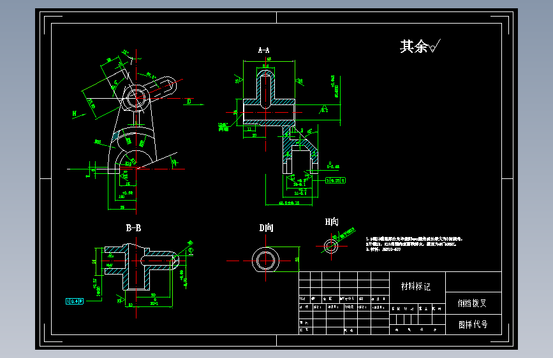This screenshot has width=553, height=358.
Task: Click the "图样代号" title block cell
Action: pyautogui.click(x=473, y=324)
